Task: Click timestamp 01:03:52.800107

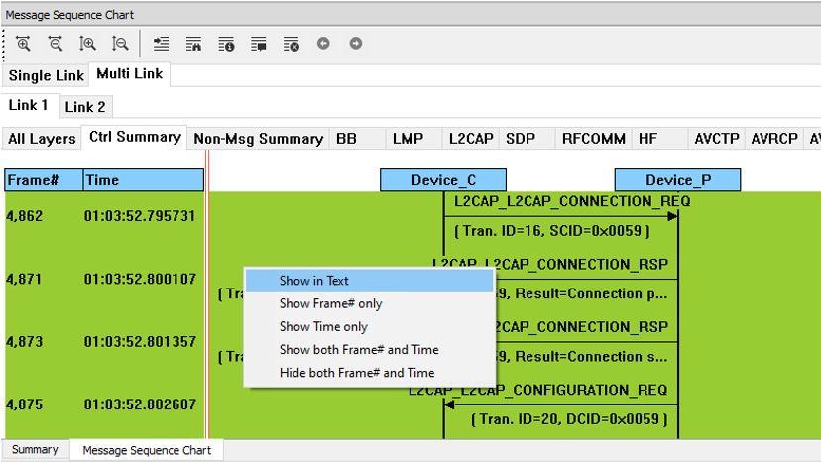Action: [140, 279]
